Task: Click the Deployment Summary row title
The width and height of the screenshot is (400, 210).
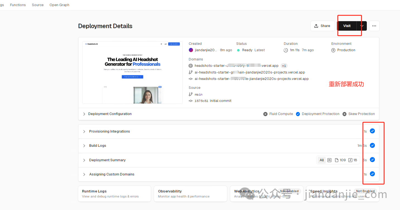Action: [x=107, y=160]
